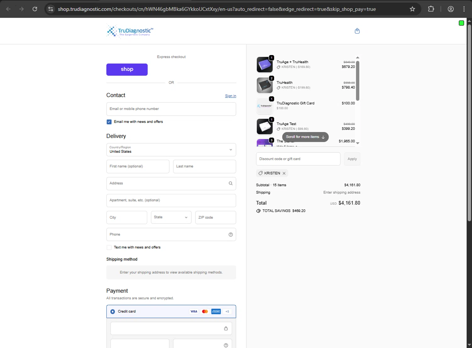This screenshot has height=348, width=472.
Task: Click order summary scroll up arrow
Action: pos(357,58)
